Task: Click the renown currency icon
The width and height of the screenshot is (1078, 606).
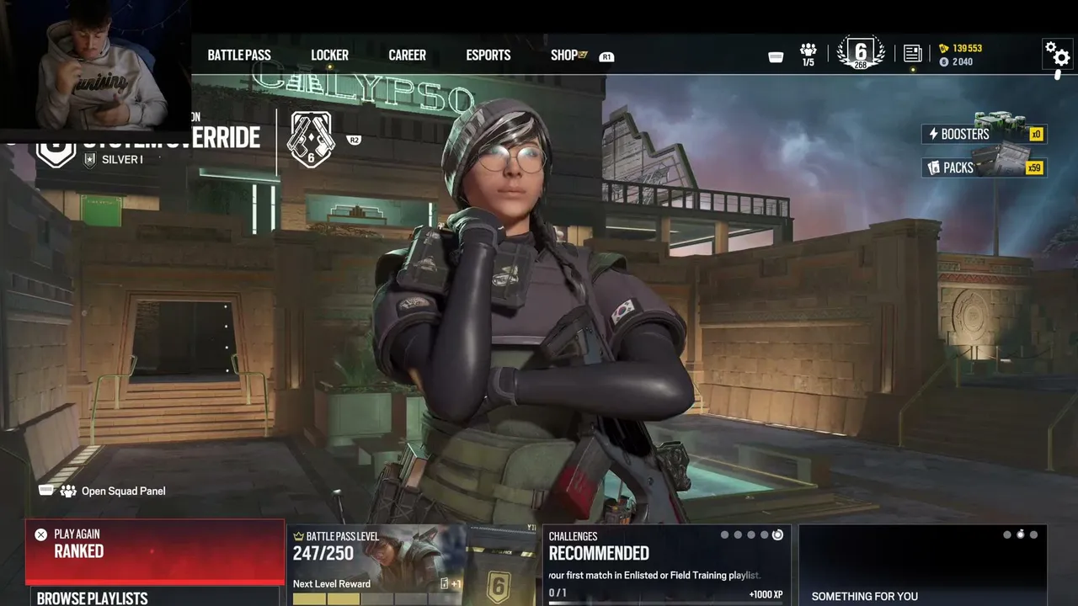Action: [944, 49]
